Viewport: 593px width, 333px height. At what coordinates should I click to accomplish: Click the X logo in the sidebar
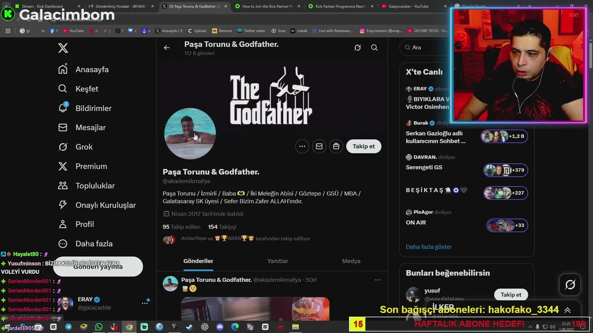click(63, 48)
